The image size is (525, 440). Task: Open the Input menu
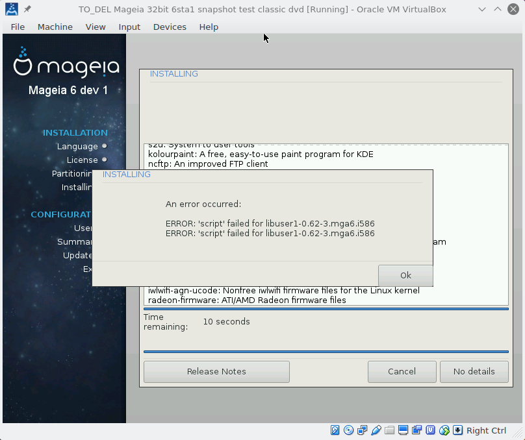point(129,27)
